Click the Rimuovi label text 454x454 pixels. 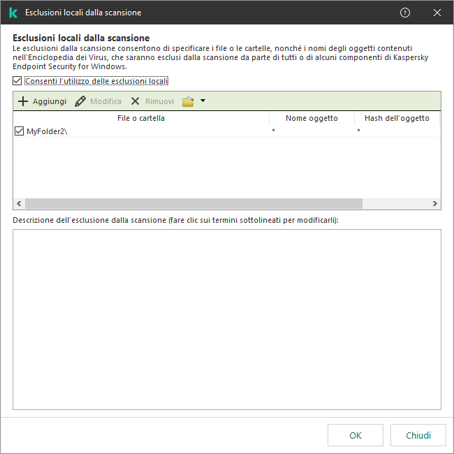click(159, 101)
